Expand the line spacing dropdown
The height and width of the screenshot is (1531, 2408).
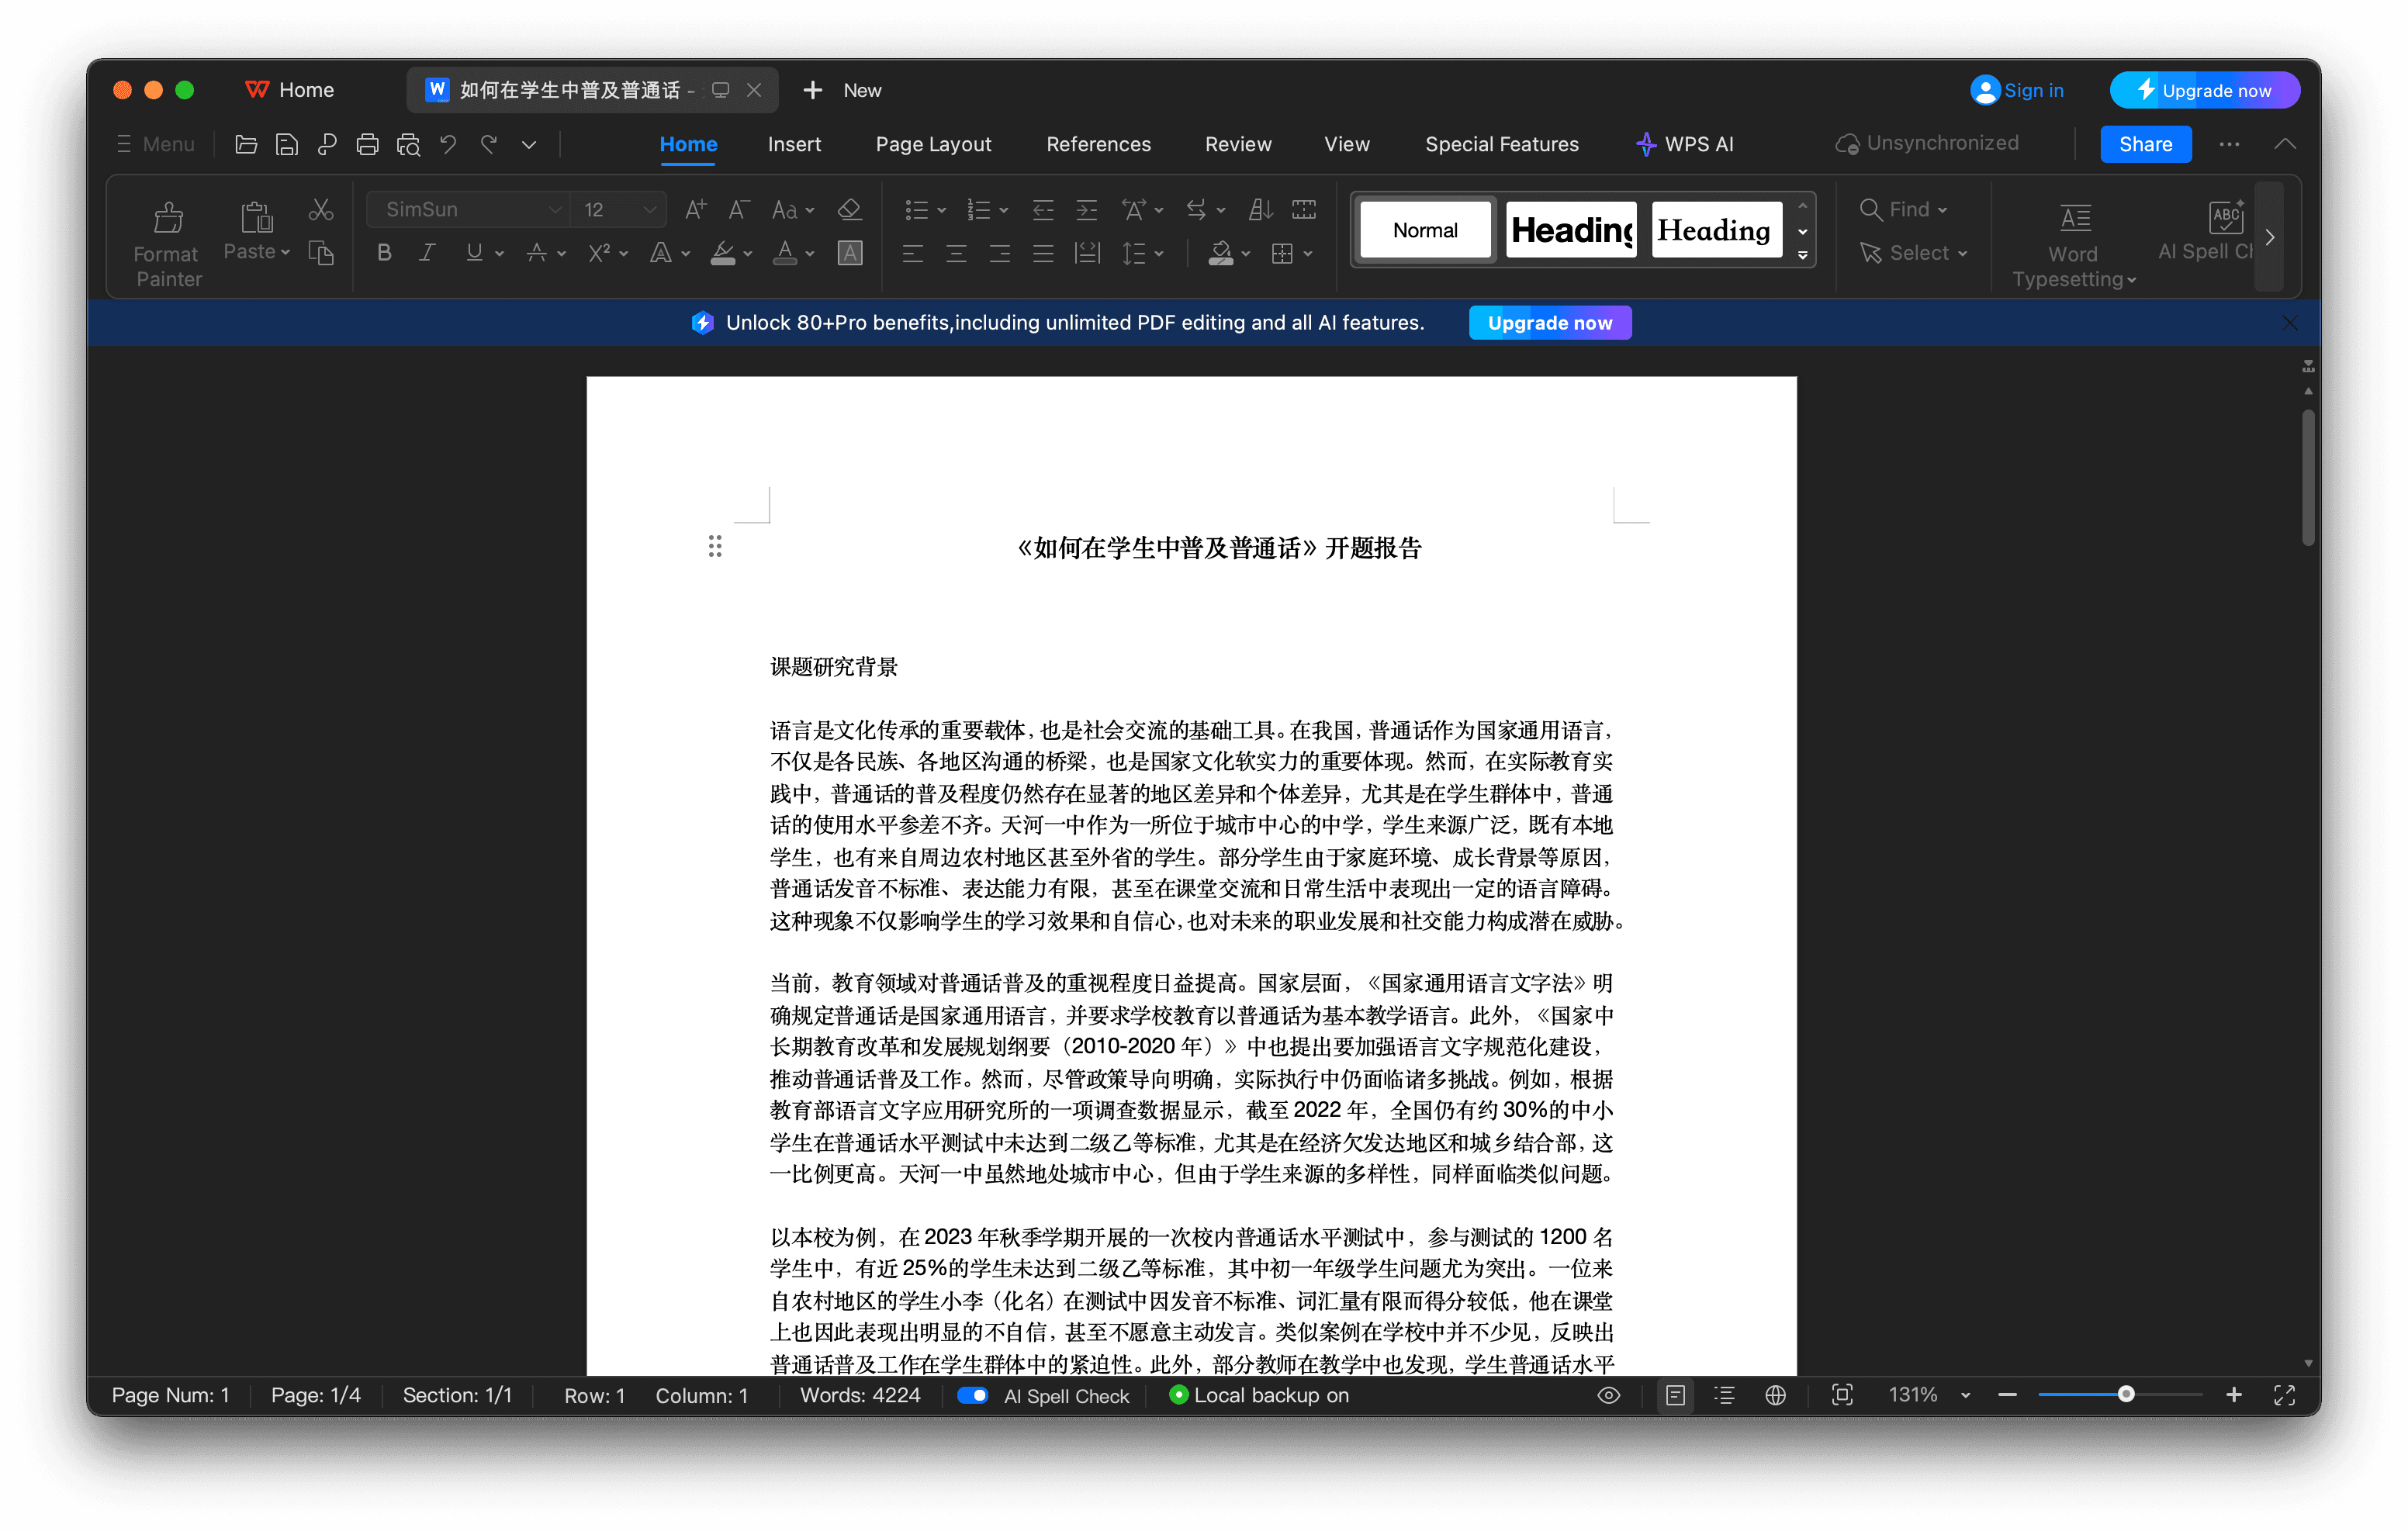(x=1160, y=254)
